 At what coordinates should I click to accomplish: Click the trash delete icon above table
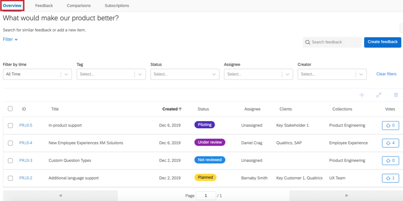[x=396, y=95]
